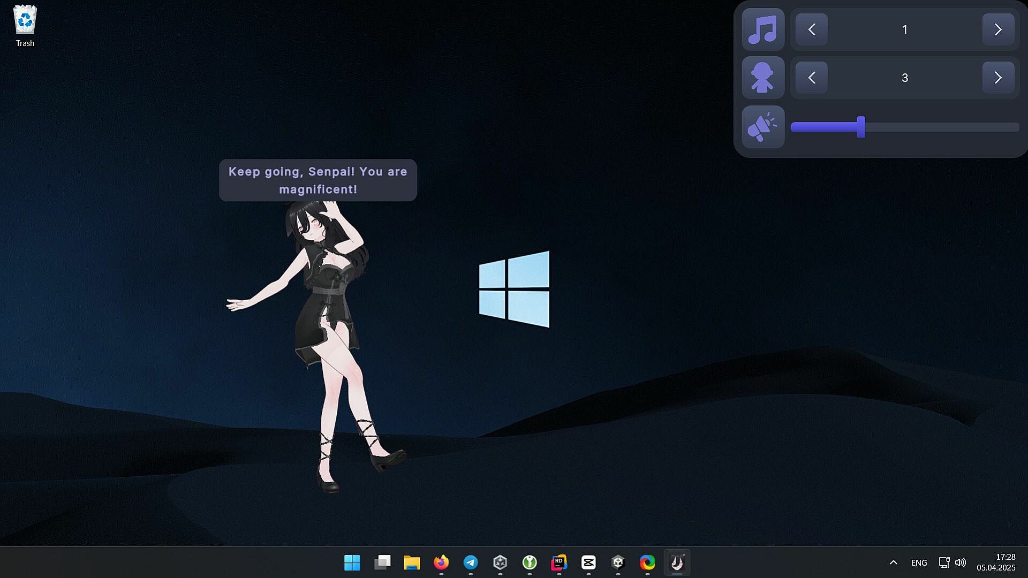Open the Windows Start menu
The height and width of the screenshot is (578, 1028).
(352, 562)
